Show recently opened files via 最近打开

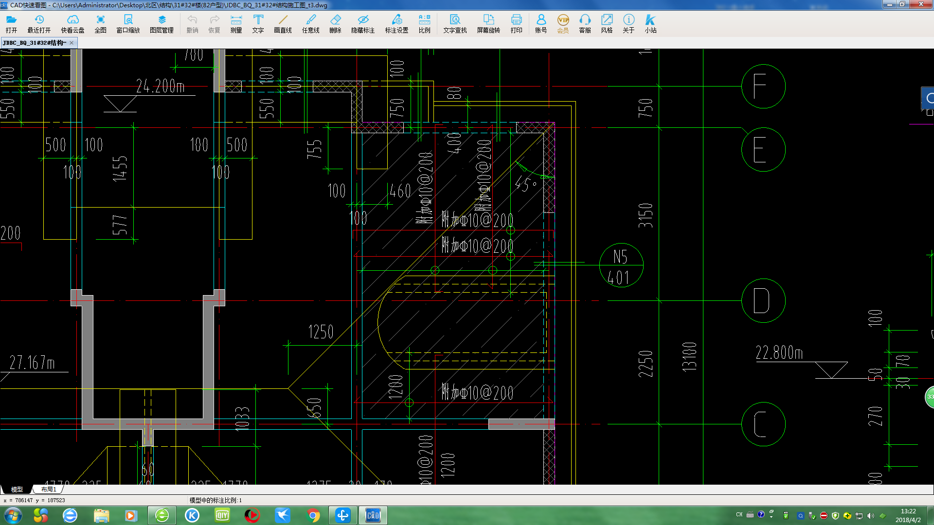click(x=39, y=23)
